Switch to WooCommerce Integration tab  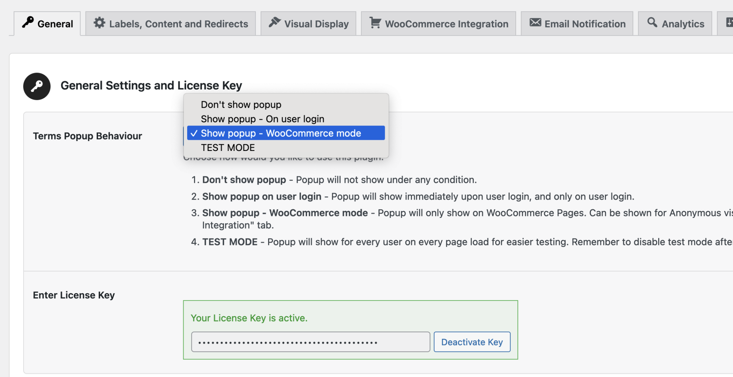(438, 24)
